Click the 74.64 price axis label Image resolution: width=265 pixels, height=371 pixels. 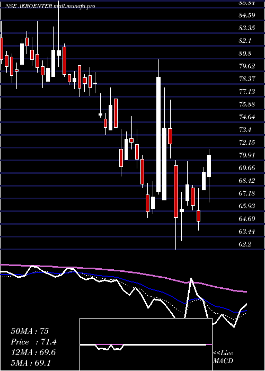[x=247, y=117]
